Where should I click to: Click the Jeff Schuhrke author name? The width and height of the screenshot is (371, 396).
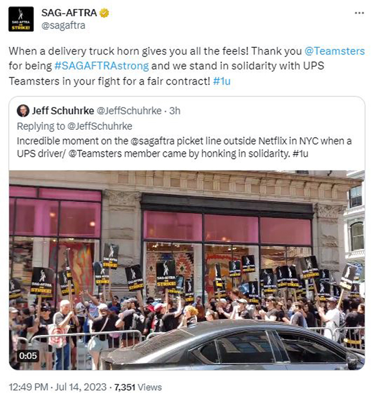click(x=63, y=111)
